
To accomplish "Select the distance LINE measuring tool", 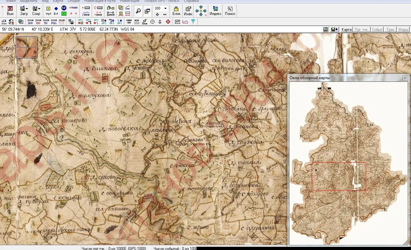I will [128, 8].
